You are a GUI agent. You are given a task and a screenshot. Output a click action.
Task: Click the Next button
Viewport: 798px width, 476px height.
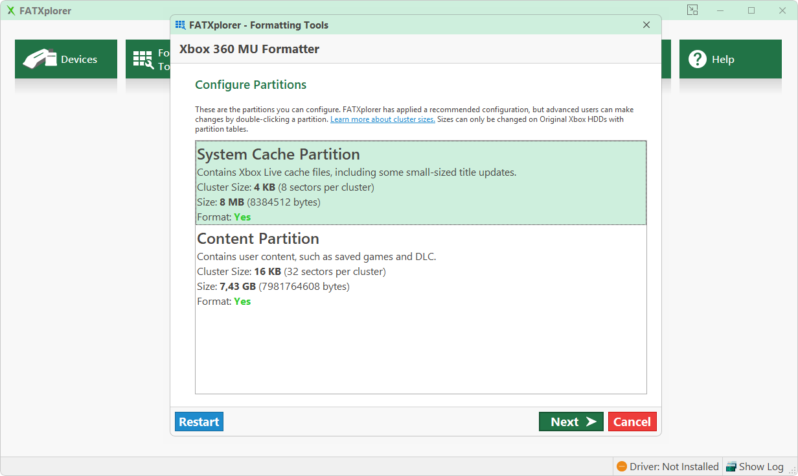(x=571, y=422)
